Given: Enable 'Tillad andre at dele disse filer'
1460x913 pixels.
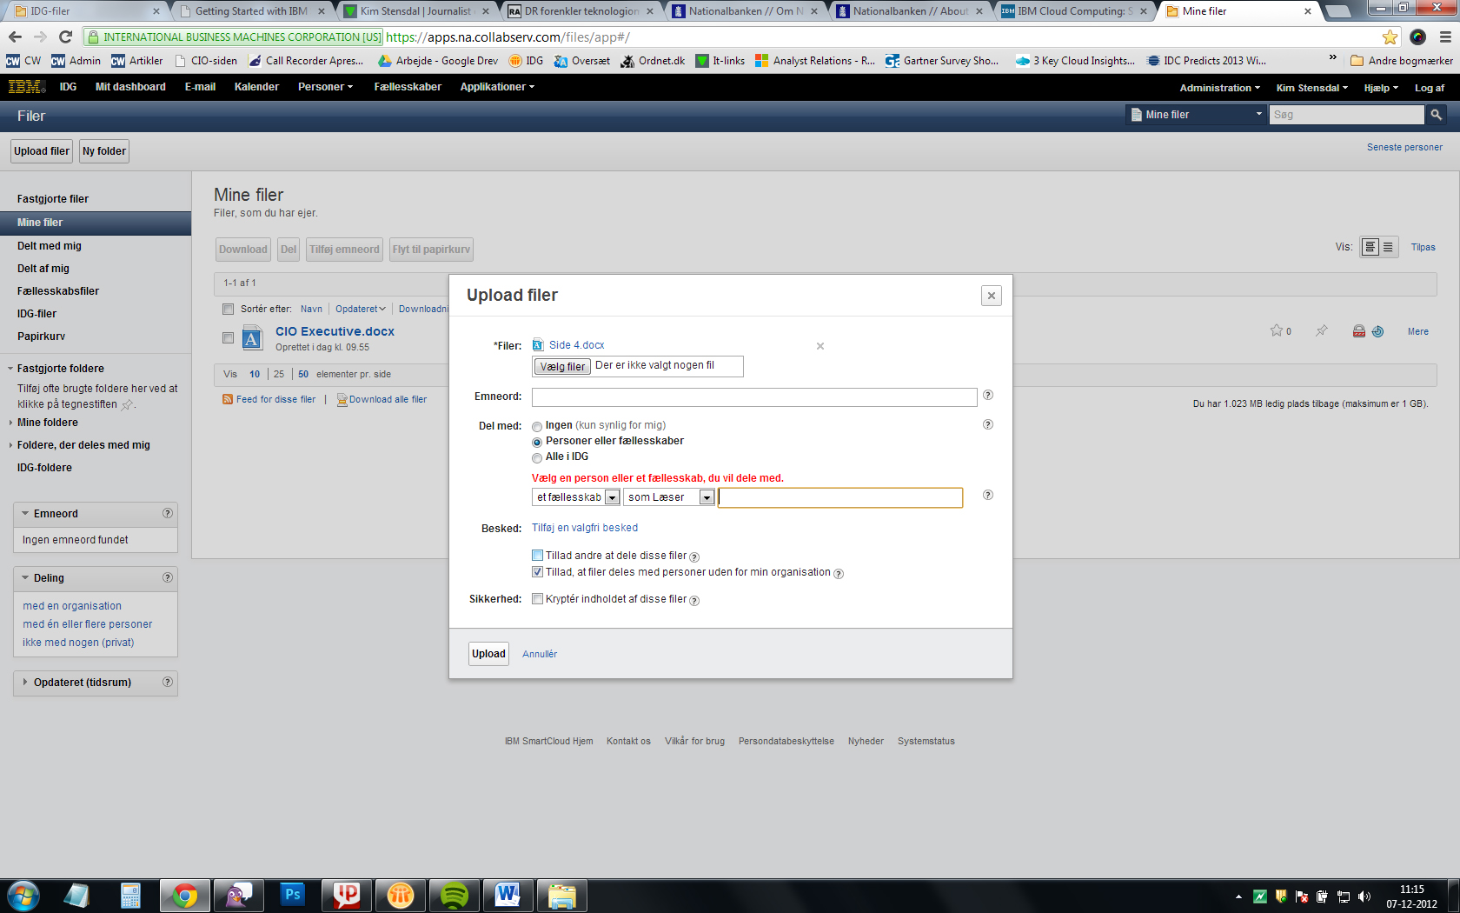Looking at the screenshot, I should point(537,556).
